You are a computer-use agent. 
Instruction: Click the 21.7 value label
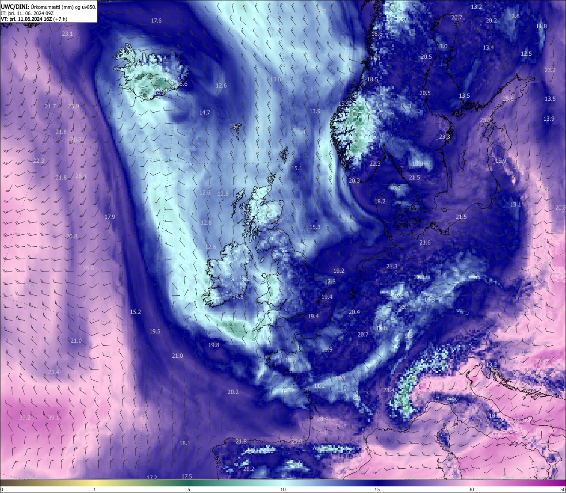50,107
